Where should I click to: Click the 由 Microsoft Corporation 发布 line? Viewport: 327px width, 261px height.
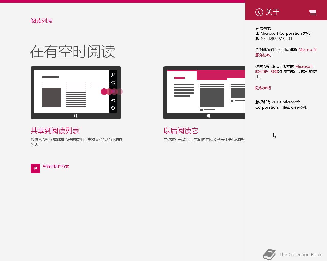[283, 33]
